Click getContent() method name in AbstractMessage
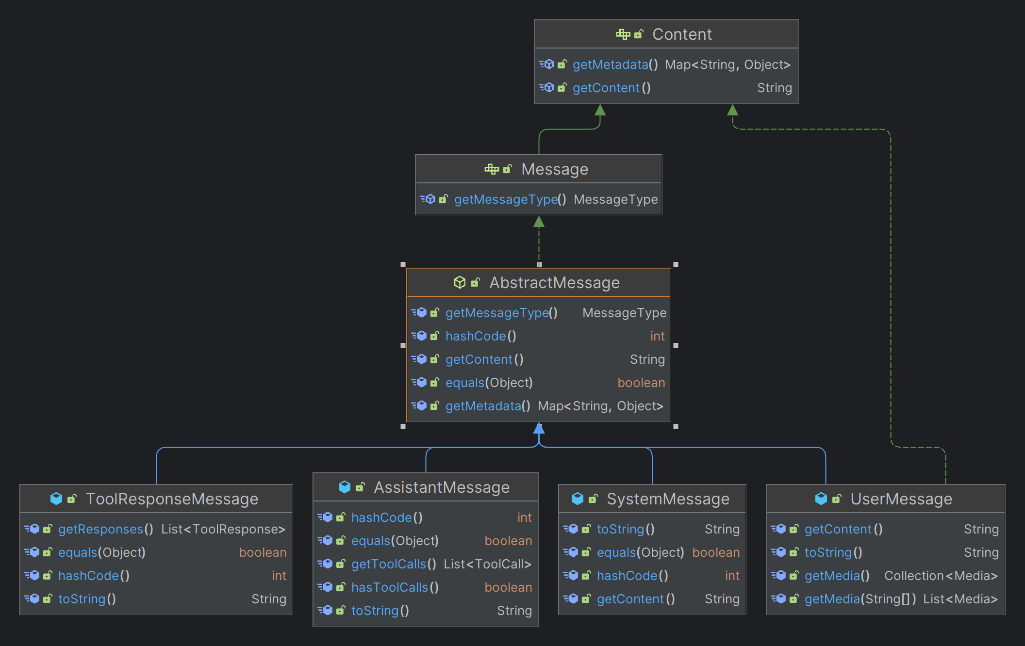Image resolution: width=1025 pixels, height=646 pixels. click(x=484, y=359)
